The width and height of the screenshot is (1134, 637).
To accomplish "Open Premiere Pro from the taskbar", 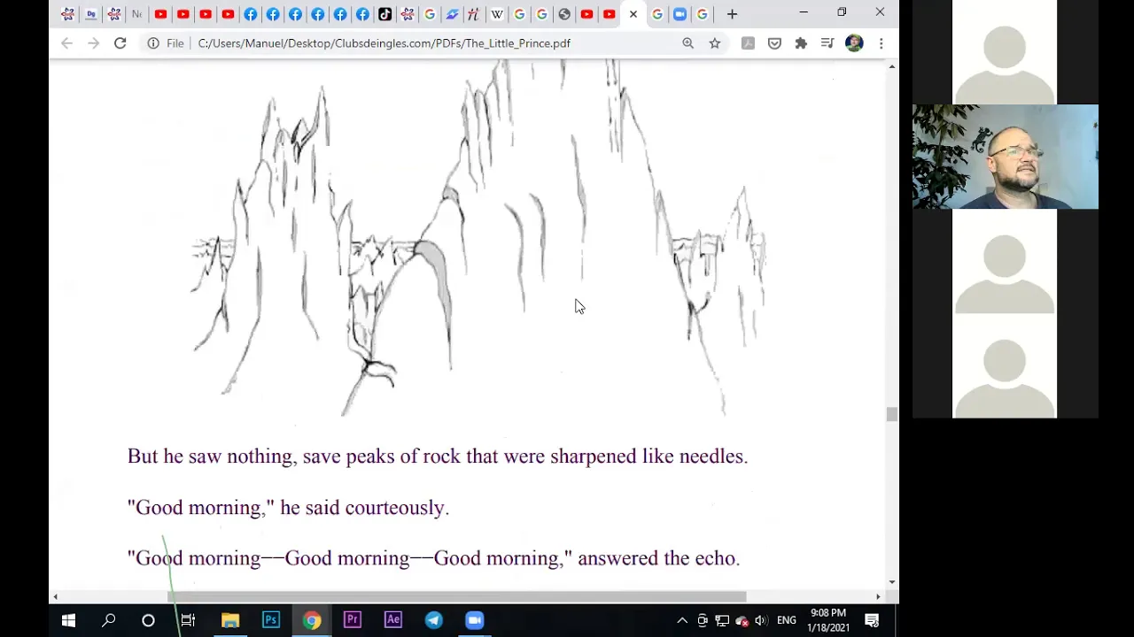I will coord(352,620).
